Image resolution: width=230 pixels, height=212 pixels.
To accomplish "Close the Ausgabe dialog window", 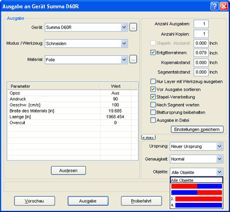I will point(224,6).
